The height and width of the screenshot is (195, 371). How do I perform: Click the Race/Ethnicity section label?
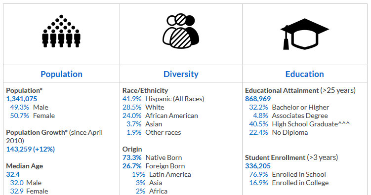coord(145,90)
